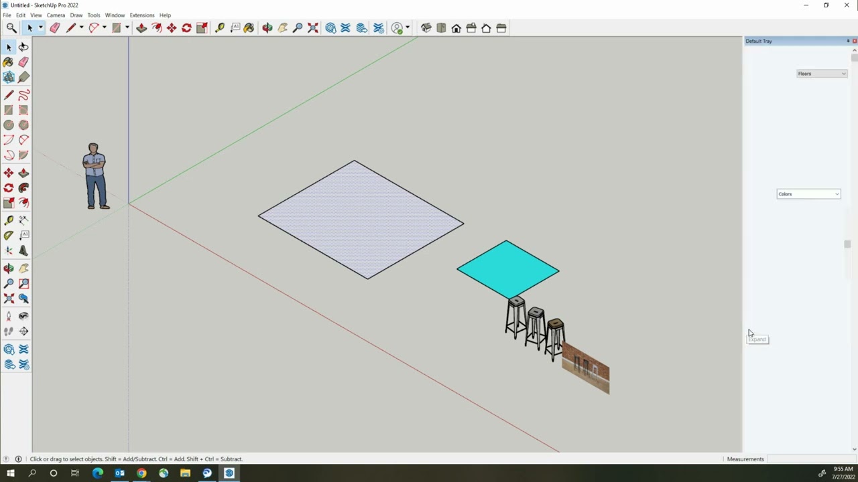Open the Edit menu

point(21,15)
